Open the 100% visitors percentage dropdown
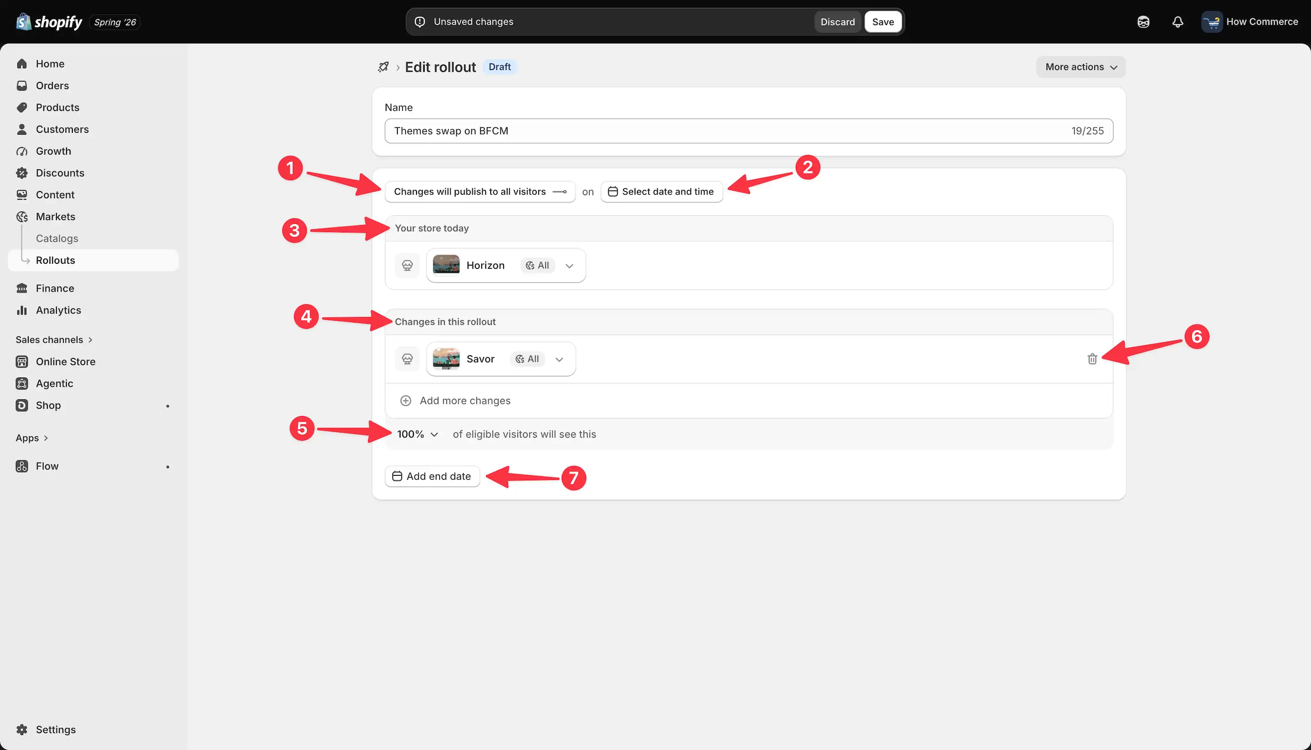The width and height of the screenshot is (1311, 750). tap(417, 434)
